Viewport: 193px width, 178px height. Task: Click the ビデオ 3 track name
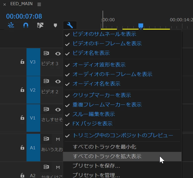coord(50,63)
